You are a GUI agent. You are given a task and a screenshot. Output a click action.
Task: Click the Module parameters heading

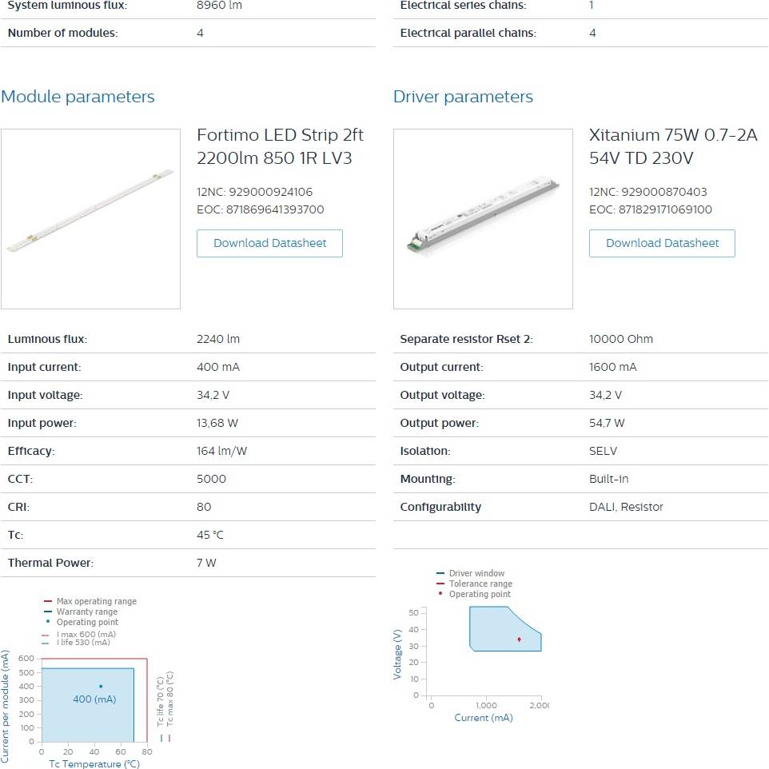click(x=78, y=97)
